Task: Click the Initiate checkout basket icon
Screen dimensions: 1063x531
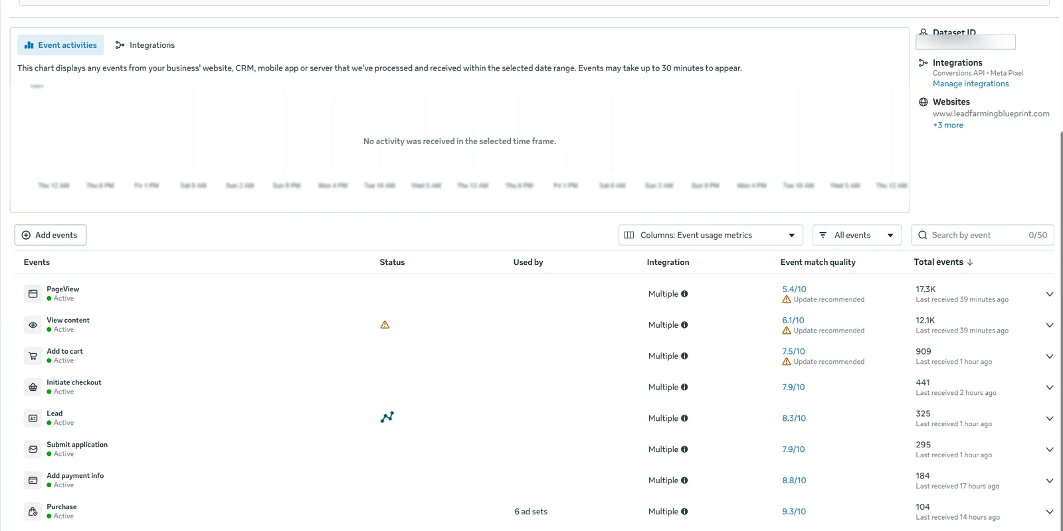Action: click(33, 387)
